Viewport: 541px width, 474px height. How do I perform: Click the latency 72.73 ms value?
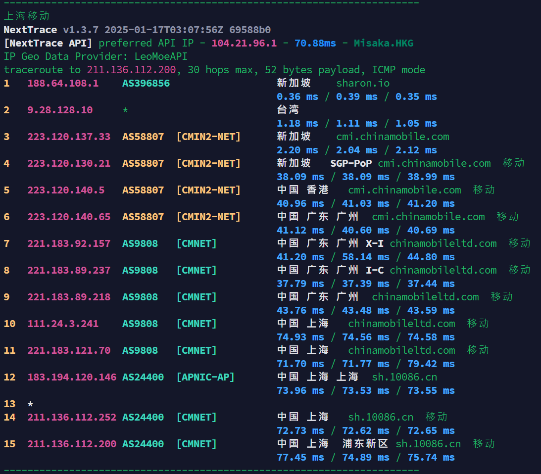(x=300, y=430)
